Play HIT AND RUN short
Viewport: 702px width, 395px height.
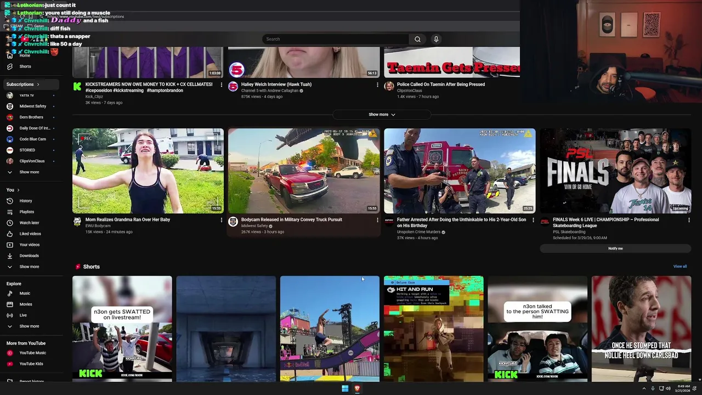point(434,329)
